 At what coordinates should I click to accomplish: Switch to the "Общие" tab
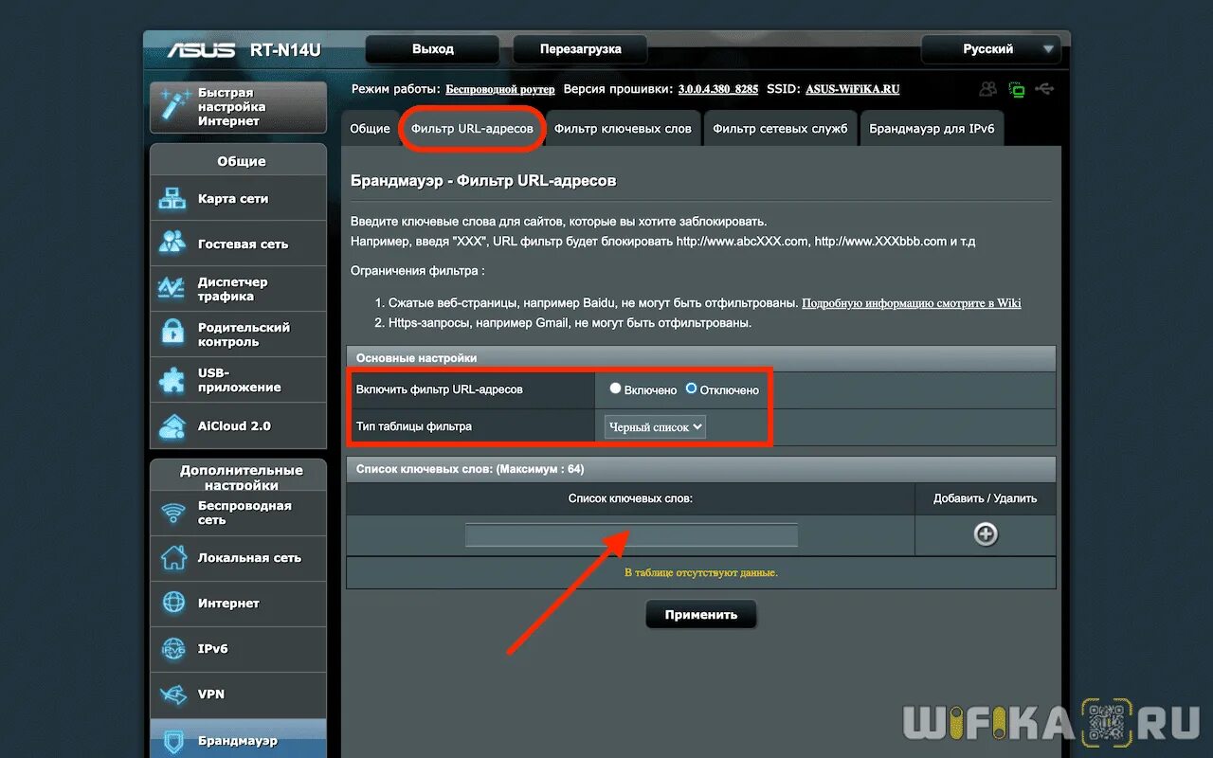click(x=370, y=129)
